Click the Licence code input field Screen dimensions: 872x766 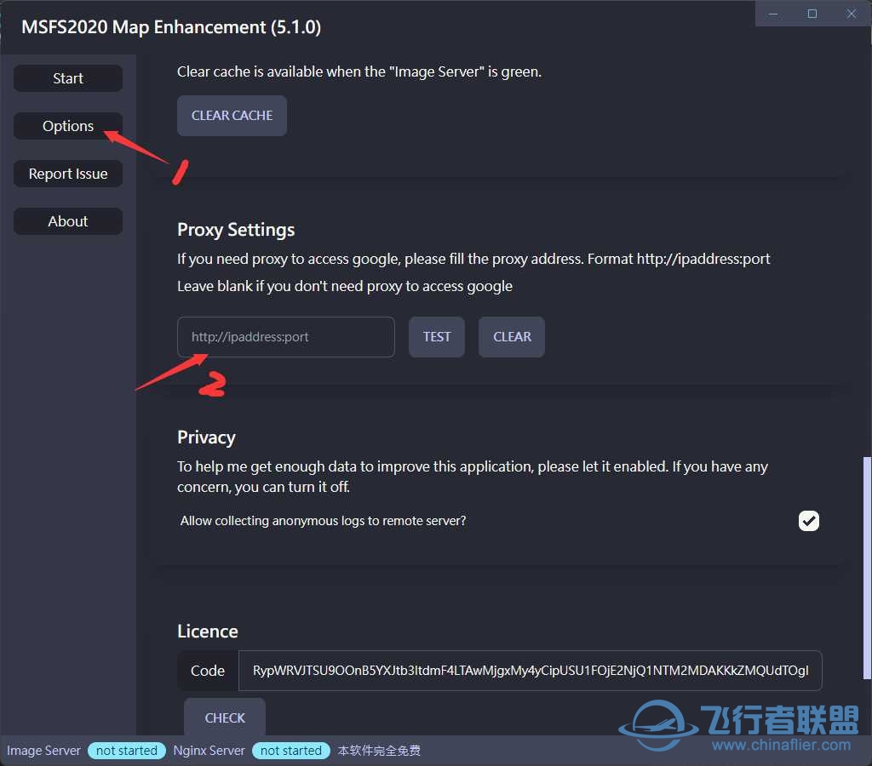[530, 671]
